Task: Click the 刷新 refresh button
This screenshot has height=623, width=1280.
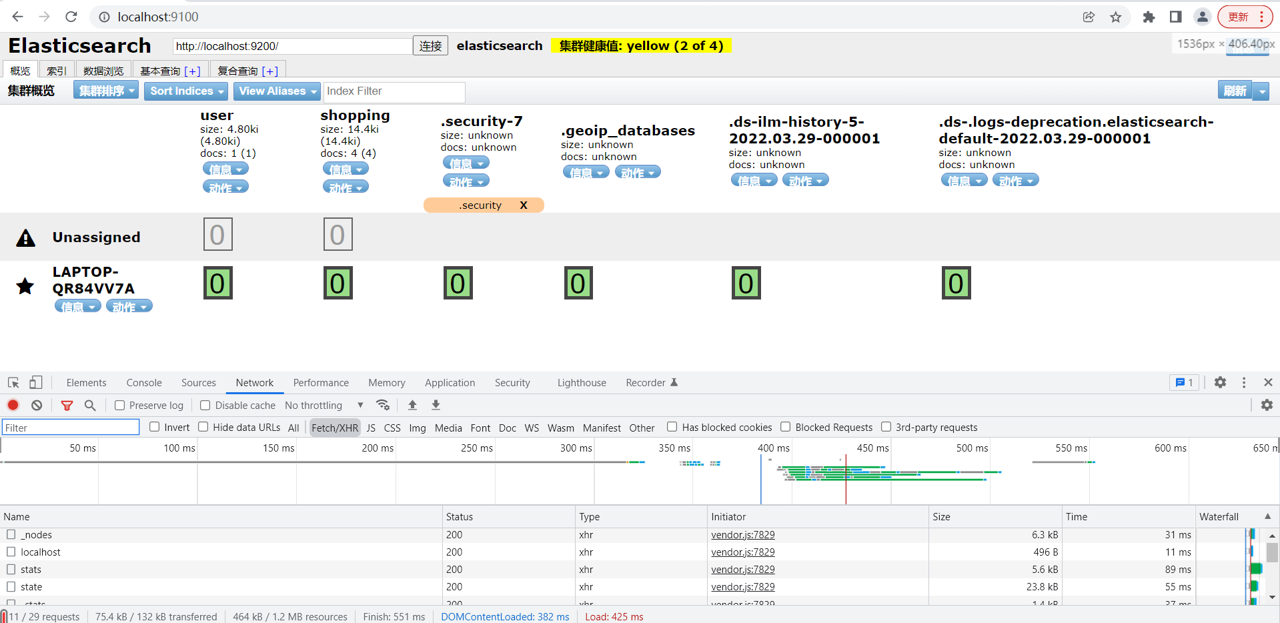Action: tap(1235, 91)
